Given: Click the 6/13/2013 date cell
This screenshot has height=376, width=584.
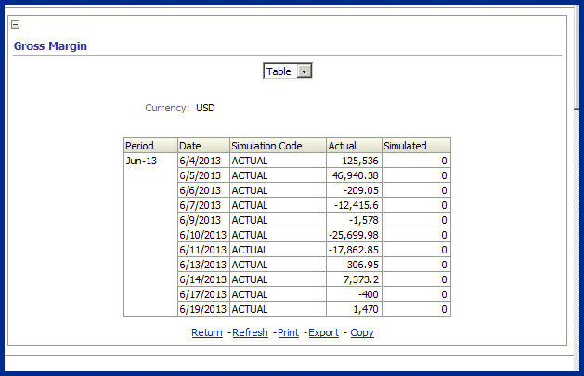Looking at the screenshot, I should coord(203,265).
